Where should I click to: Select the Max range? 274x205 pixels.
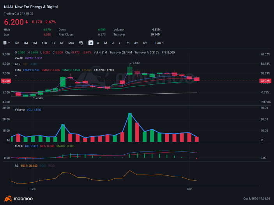(x=71, y=43)
